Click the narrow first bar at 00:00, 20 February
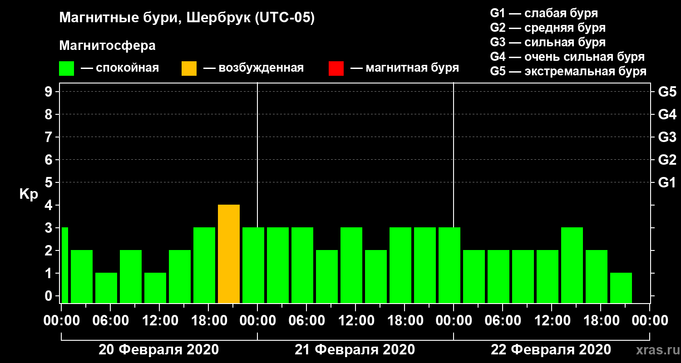The image size is (681, 363). 64,265
